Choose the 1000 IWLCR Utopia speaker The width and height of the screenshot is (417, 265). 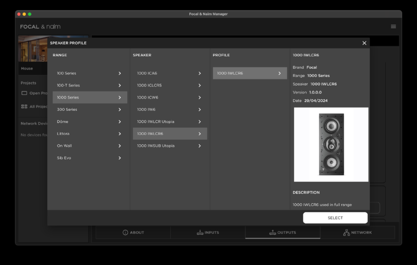pos(170,121)
